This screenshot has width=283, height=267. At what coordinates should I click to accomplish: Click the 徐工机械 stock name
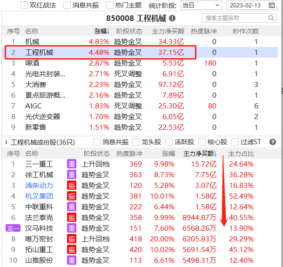(x=39, y=174)
